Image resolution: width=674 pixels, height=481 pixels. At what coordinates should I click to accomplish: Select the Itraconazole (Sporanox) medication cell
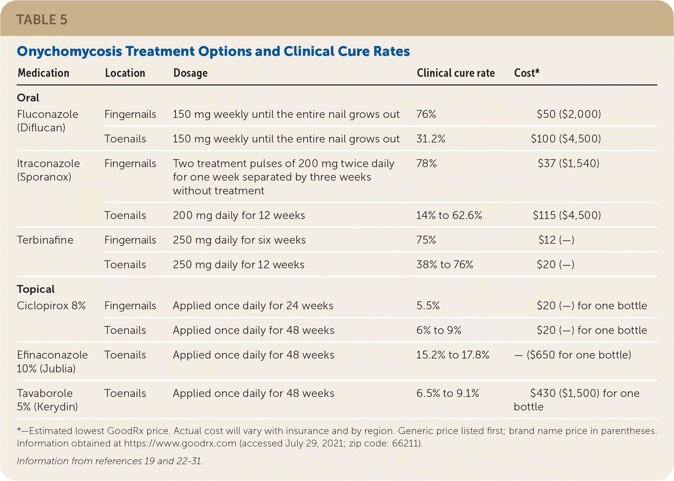click(48, 170)
